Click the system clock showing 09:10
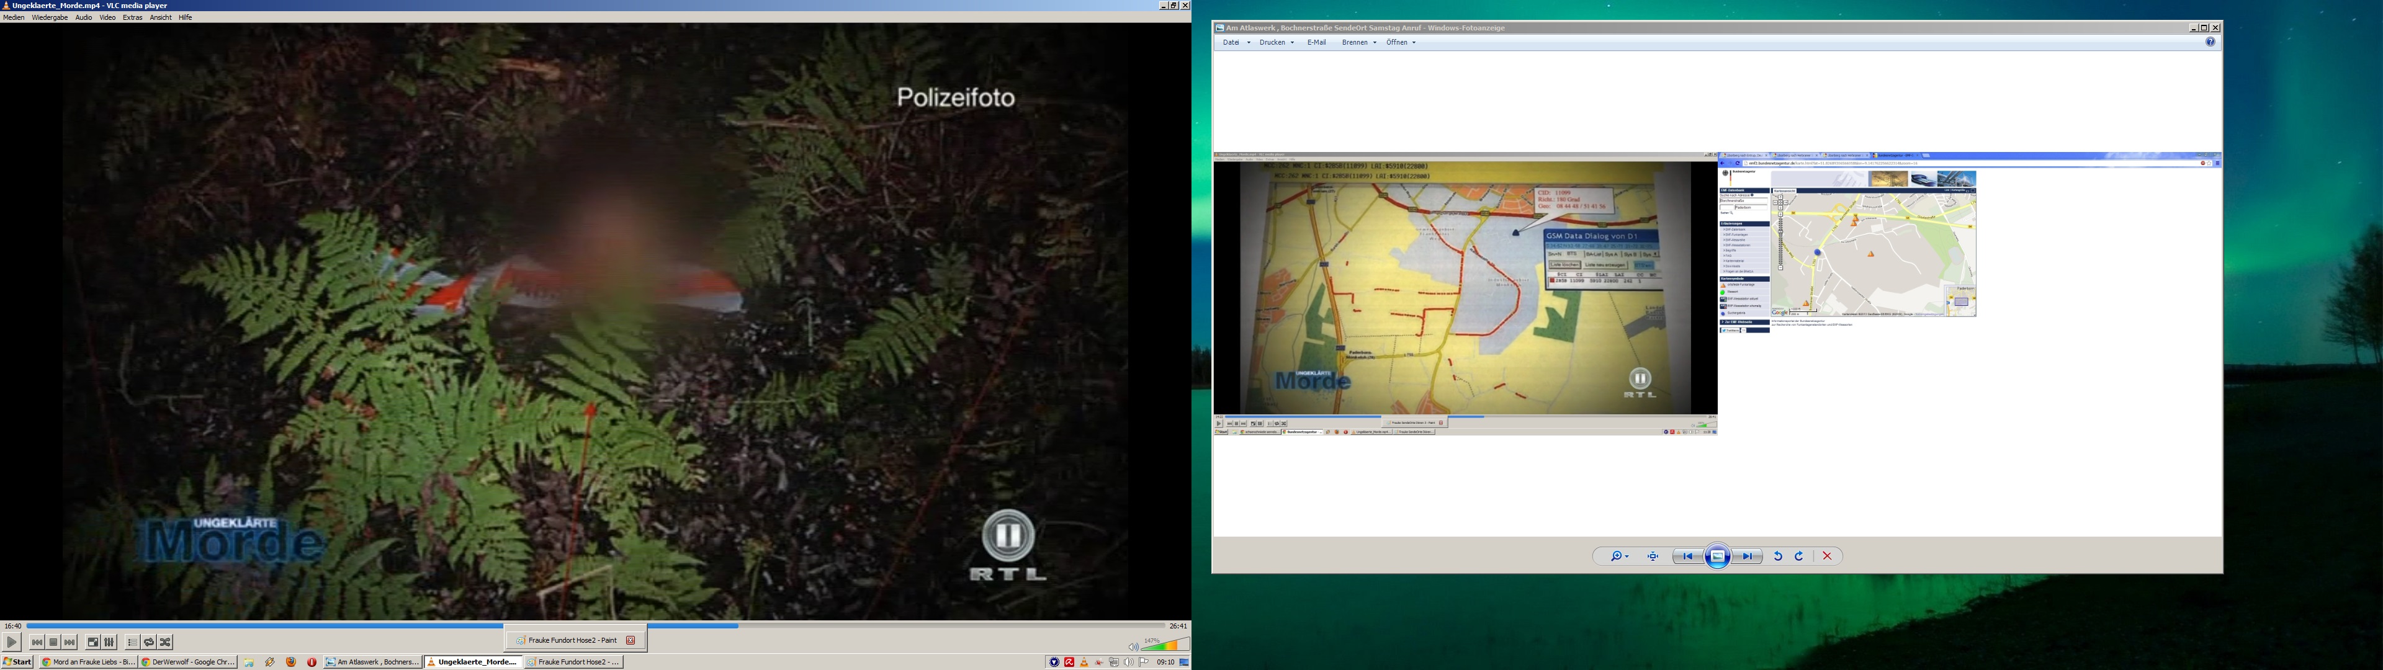2383x670 pixels. point(1165,663)
